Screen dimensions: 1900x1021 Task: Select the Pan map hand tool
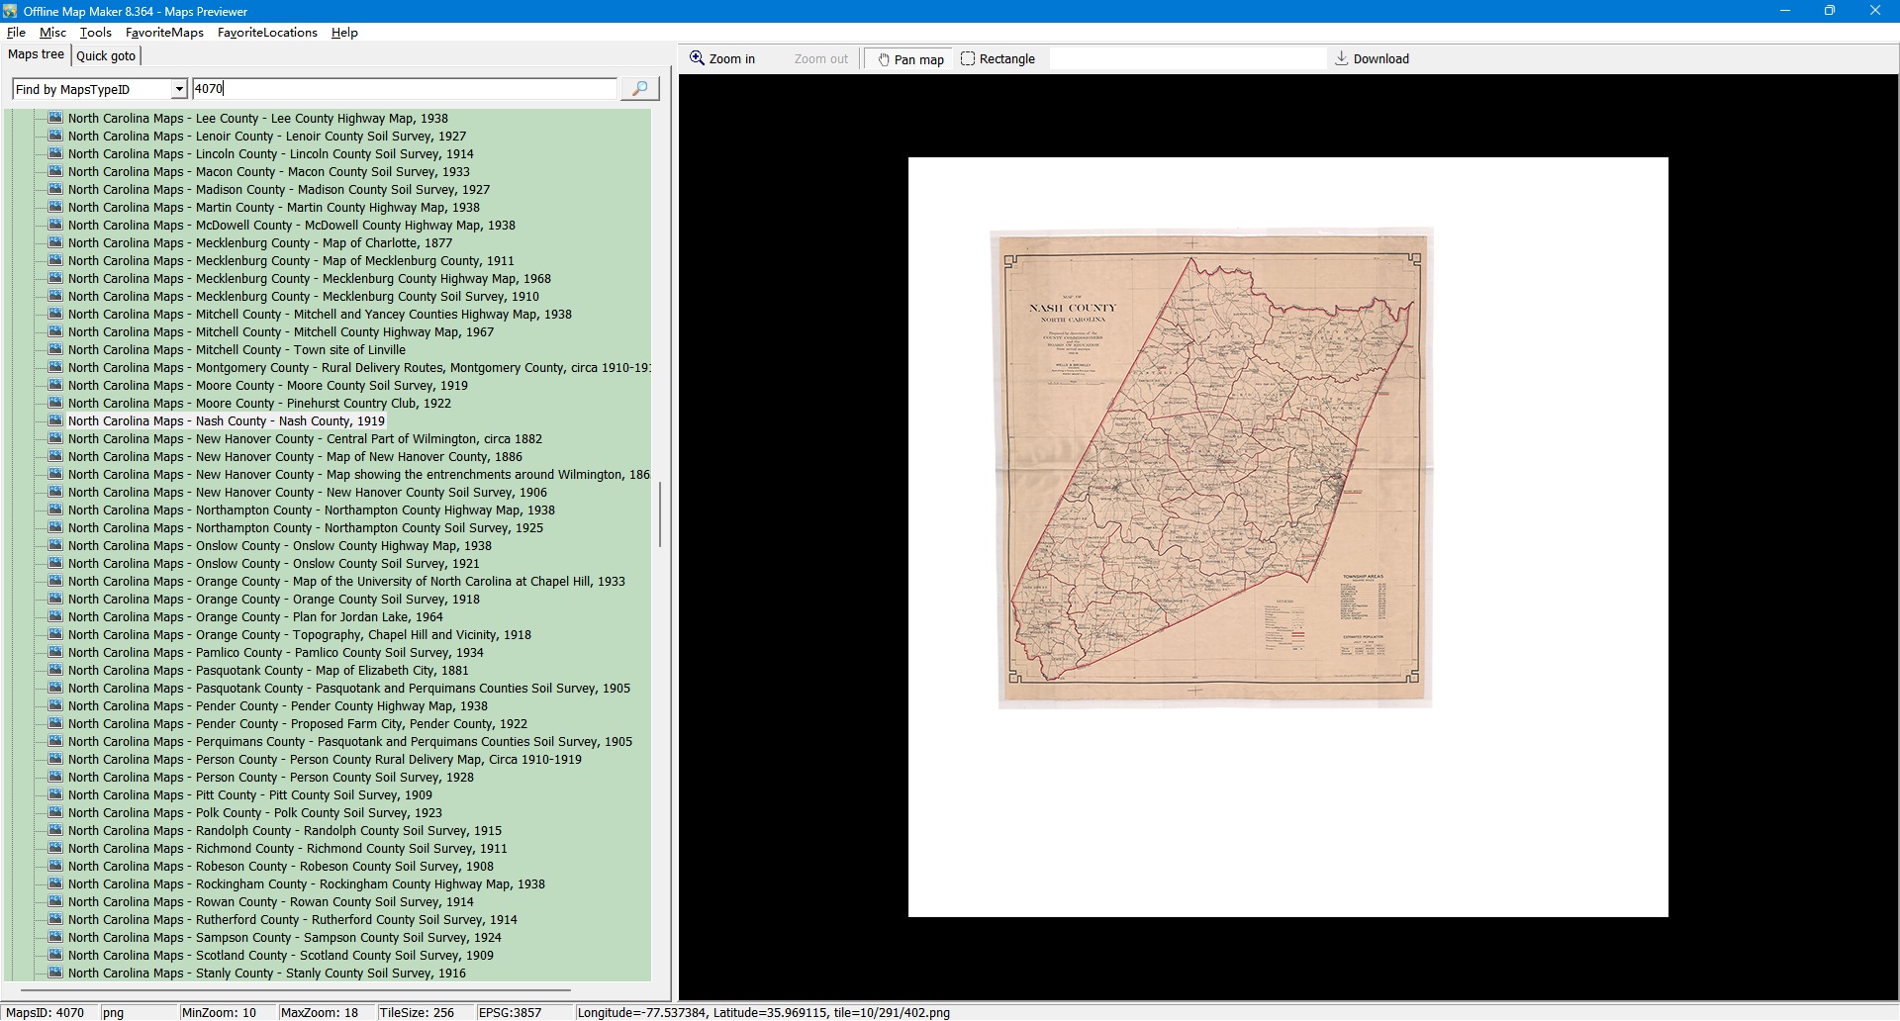coord(910,59)
